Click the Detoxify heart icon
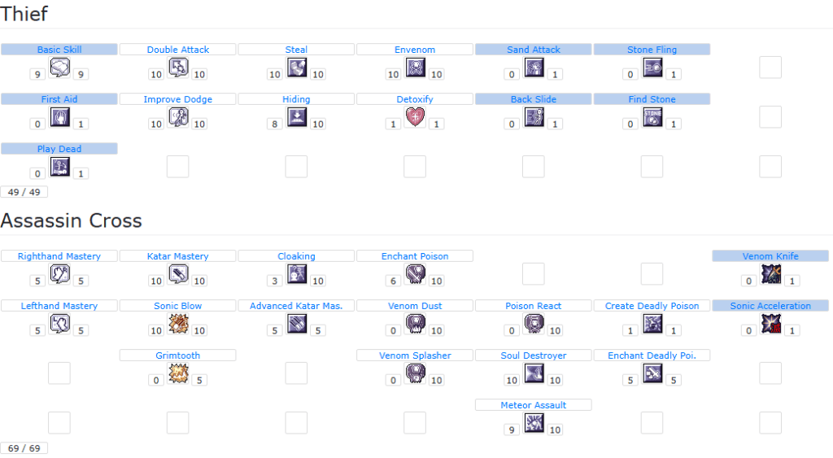Viewport: 833px width, 458px height. [416, 117]
